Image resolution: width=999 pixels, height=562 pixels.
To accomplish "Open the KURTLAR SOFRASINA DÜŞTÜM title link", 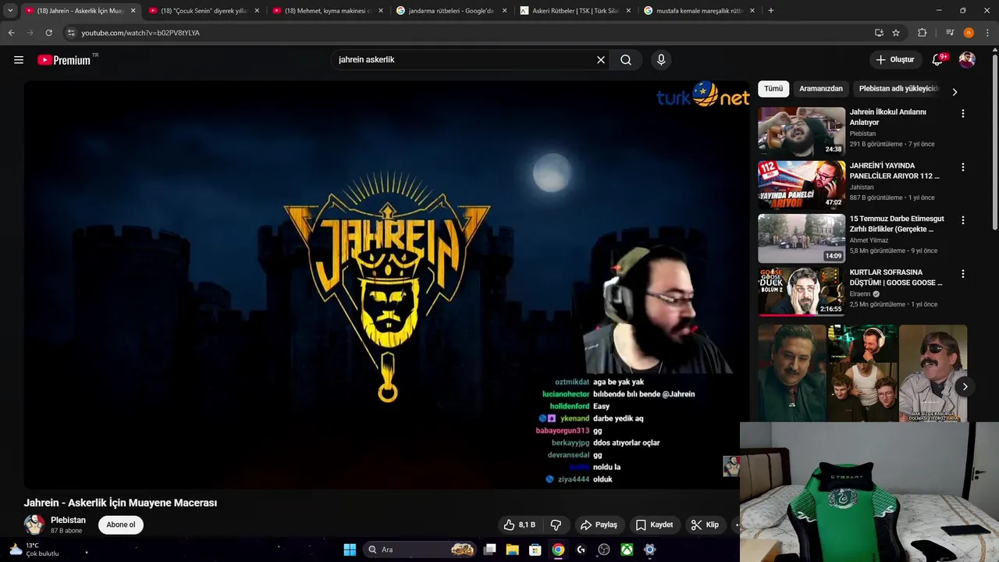I will coord(896,278).
